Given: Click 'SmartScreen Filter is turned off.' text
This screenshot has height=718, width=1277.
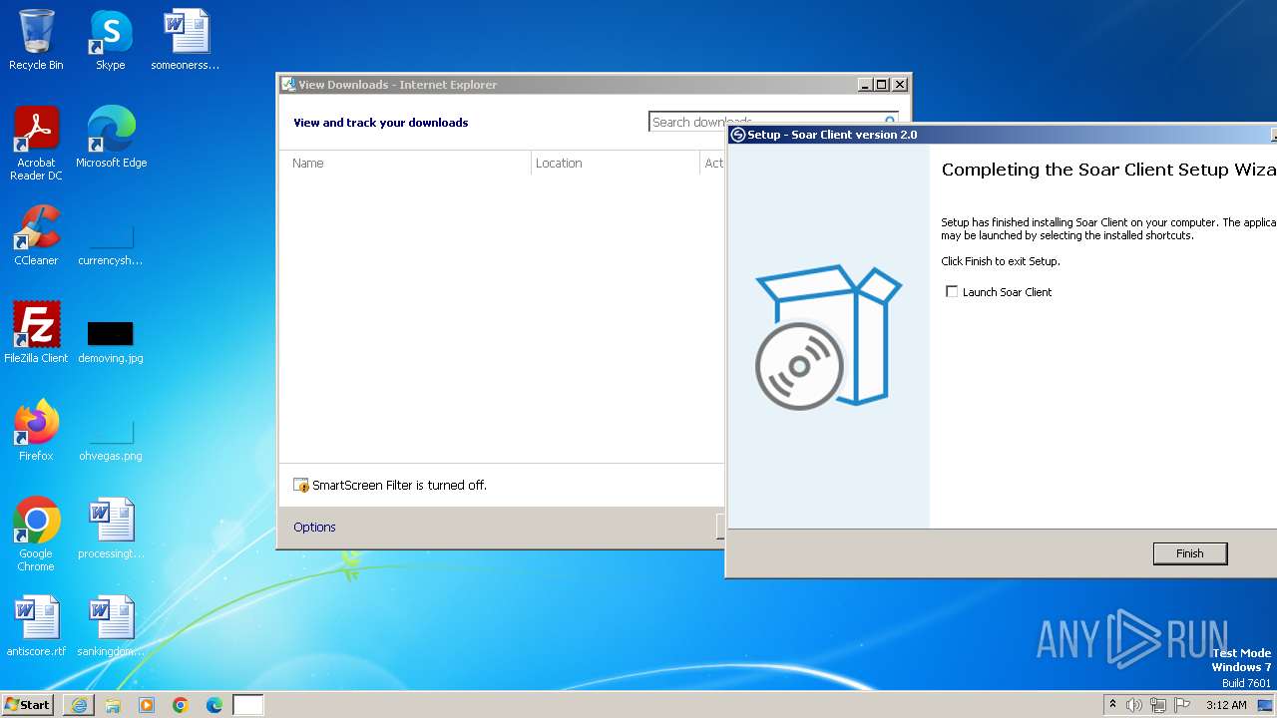Looking at the screenshot, I should pyautogui.click(x=399, y=486).
